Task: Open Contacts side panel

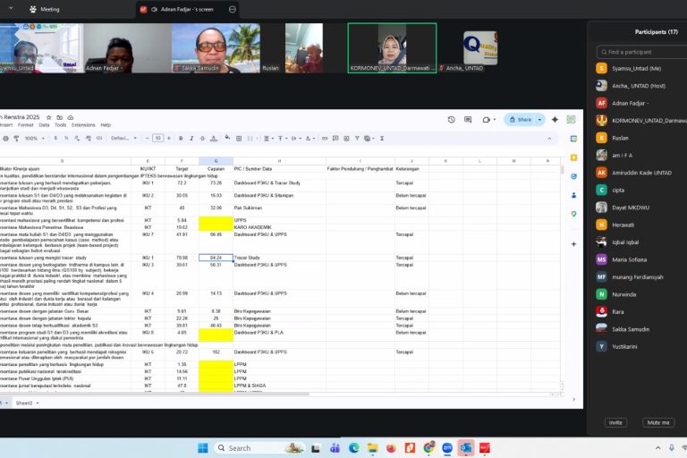Action: 573,196
